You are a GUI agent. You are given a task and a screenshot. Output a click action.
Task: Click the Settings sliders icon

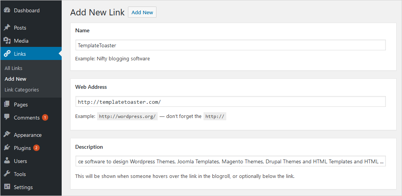pos(7,187)
